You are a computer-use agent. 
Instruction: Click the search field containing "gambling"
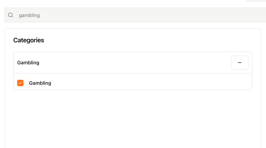135,15
